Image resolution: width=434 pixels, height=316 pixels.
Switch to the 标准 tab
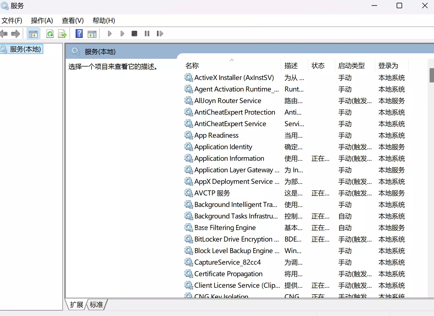(x=96, y=305)
